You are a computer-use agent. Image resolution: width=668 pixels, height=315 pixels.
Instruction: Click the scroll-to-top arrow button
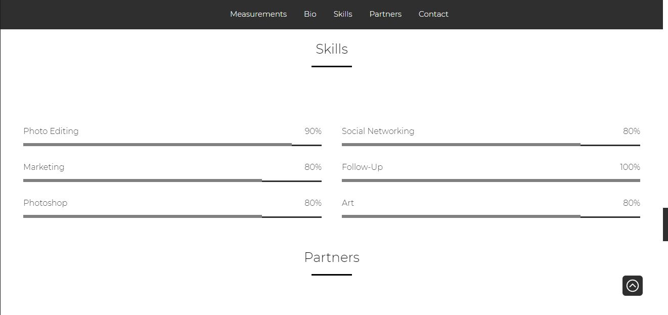pos(633,286)
